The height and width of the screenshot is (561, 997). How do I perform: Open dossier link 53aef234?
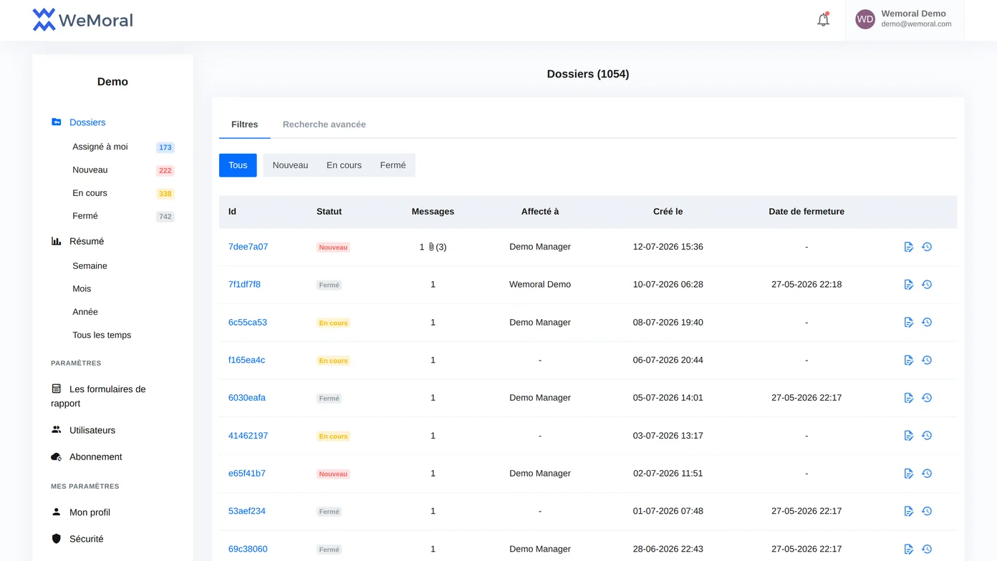click(x=247, y=511)
